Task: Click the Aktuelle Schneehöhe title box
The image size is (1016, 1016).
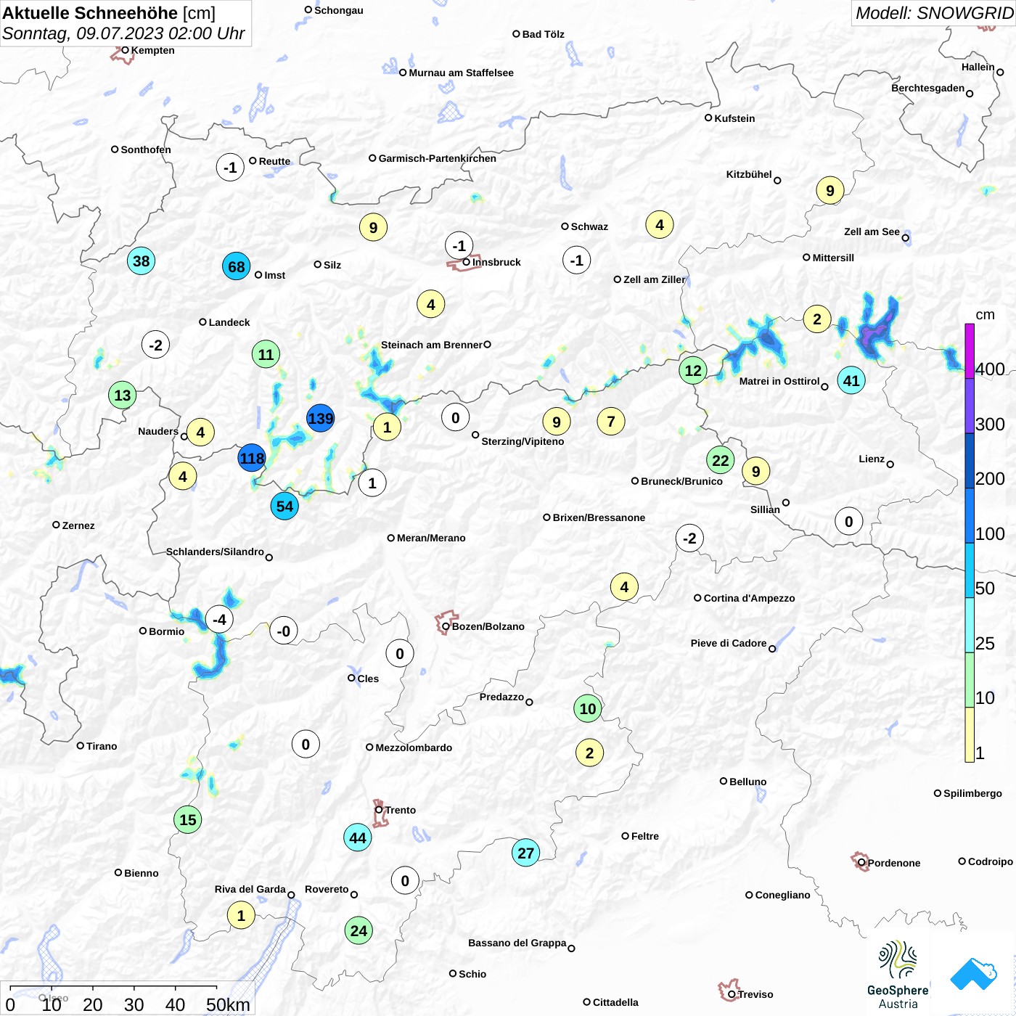Action: [x=126, y=23]
